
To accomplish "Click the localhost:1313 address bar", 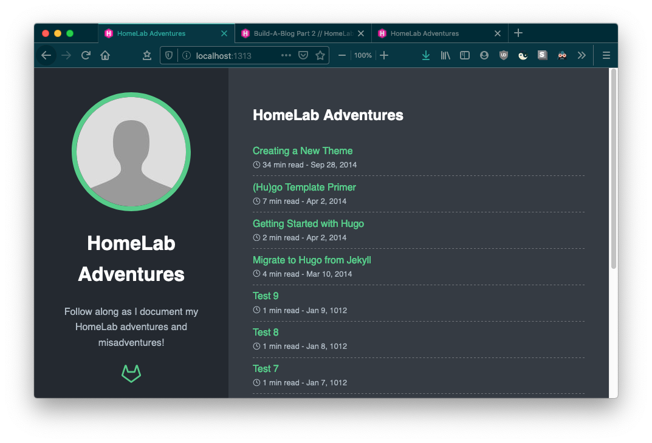I will pyautogui.click(x=231, y=55).
